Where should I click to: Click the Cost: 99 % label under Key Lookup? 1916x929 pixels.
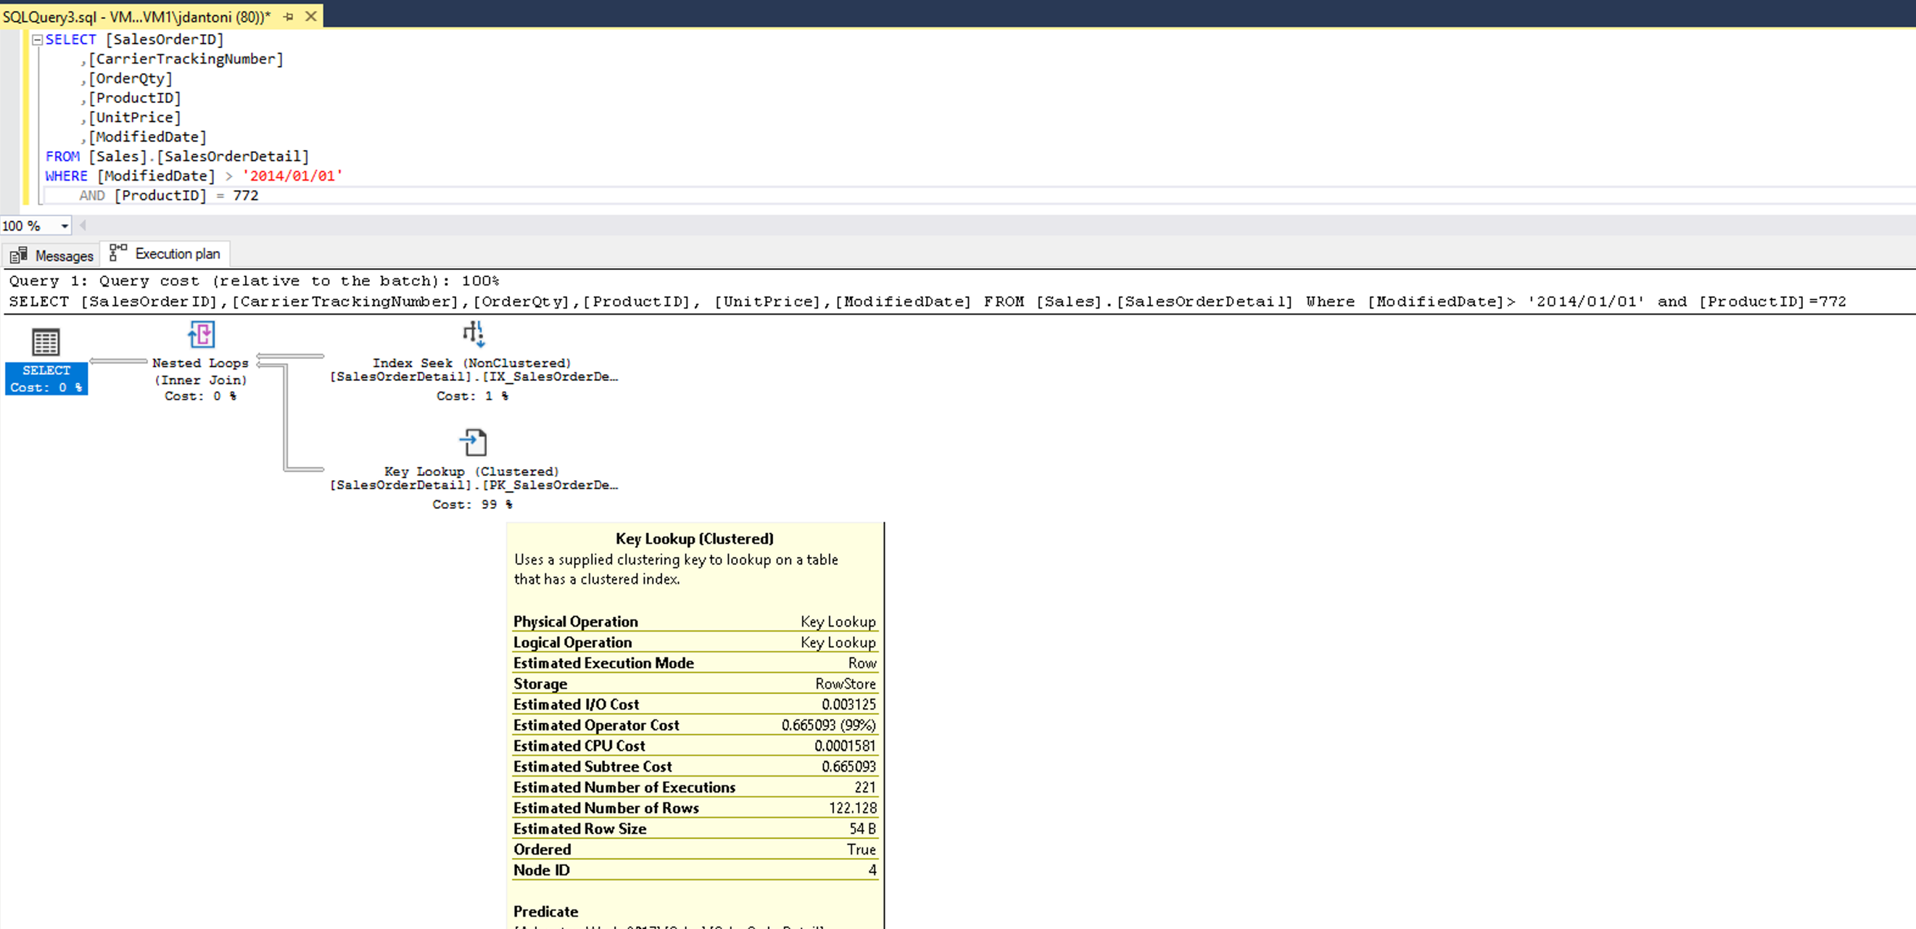472,504
